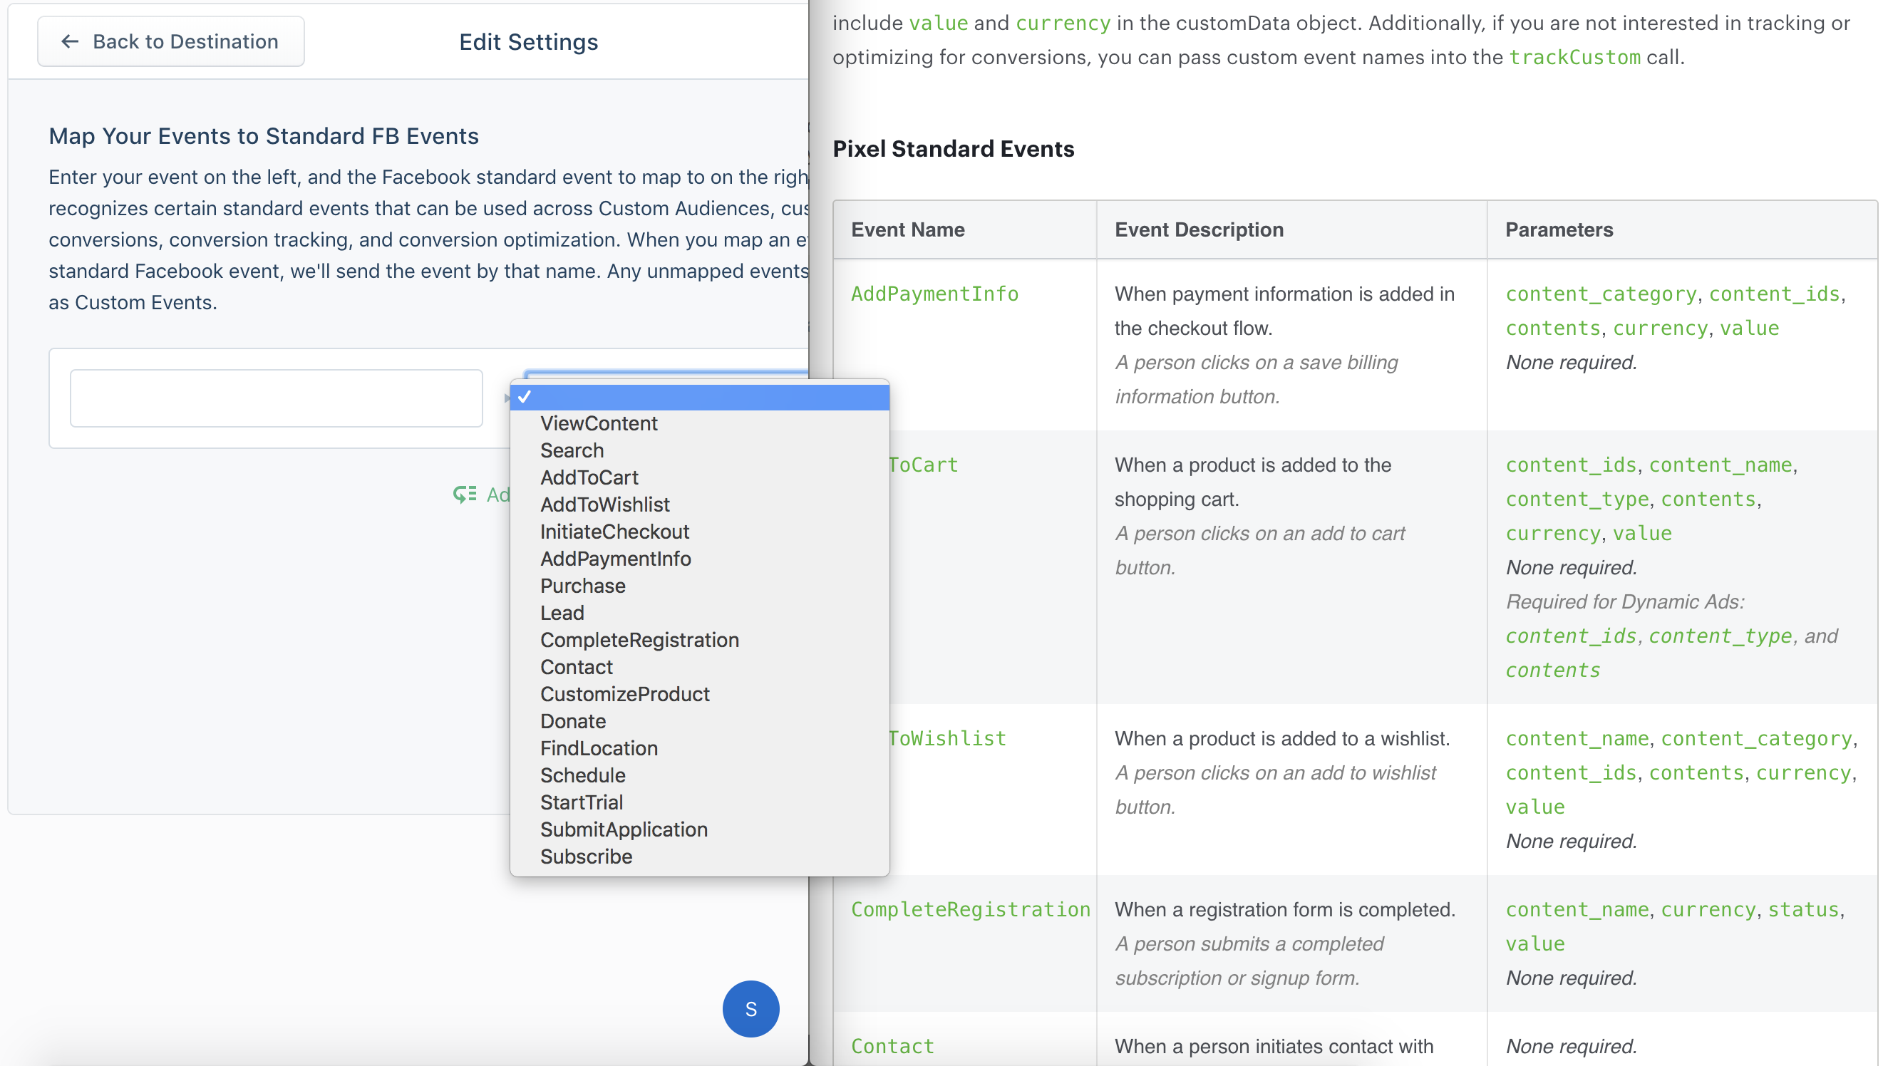The image size is (1883, 1066).
Task: Choose ViewContent from the dropdown list
Action: (598, 423)
